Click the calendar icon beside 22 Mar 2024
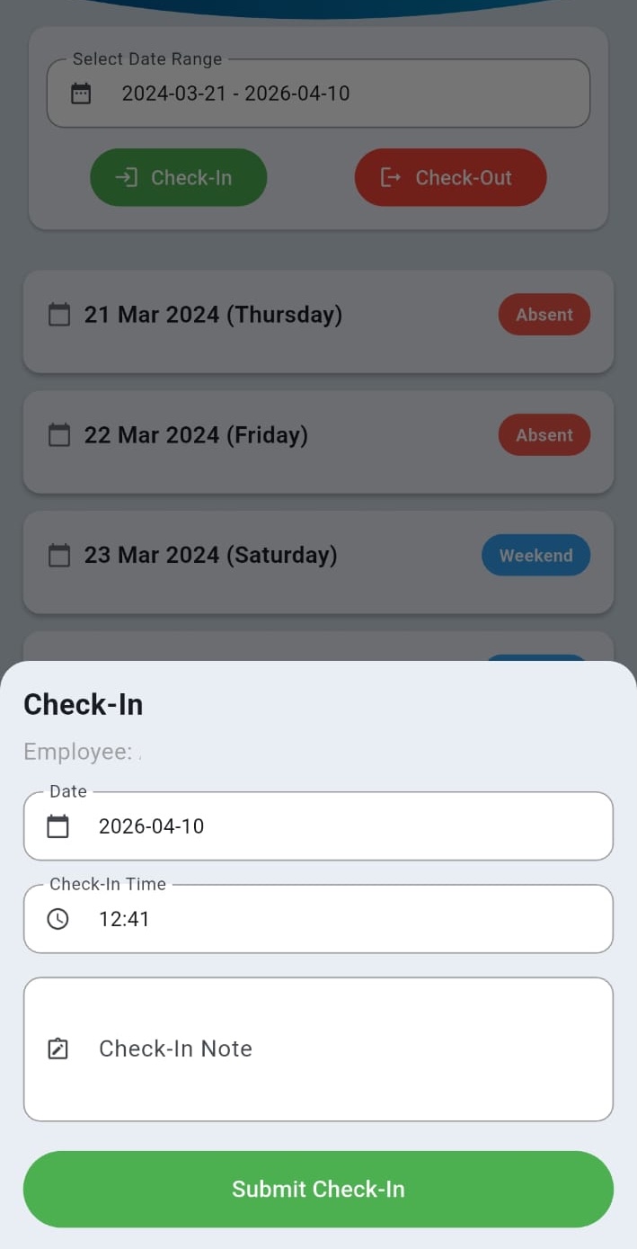This screenshot has width=637, height=1249. pyautogui.click(x=59, y=435)
